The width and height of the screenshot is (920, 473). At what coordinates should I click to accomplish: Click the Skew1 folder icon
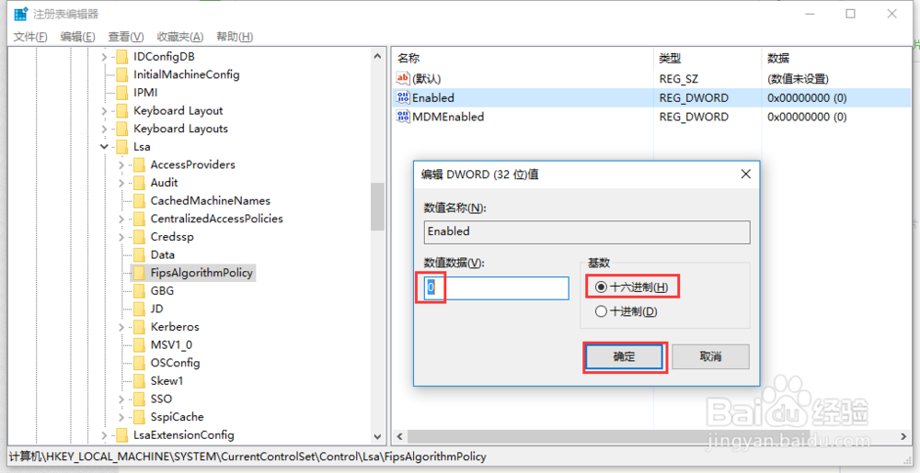(139, 381)
